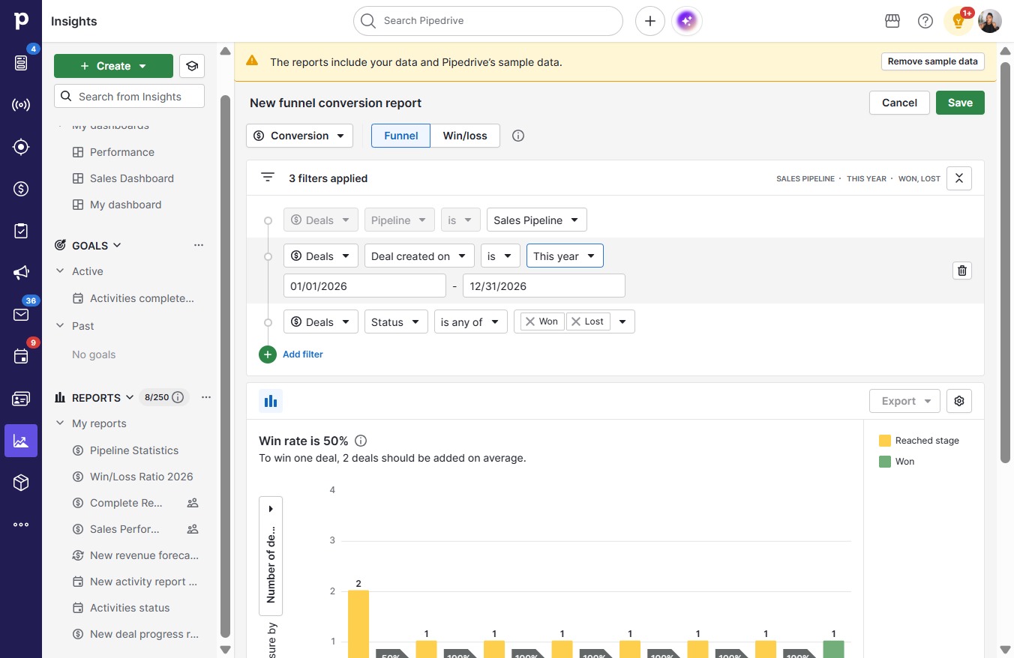
Task: Collapse the My reports folder
Action: (60, 423)
